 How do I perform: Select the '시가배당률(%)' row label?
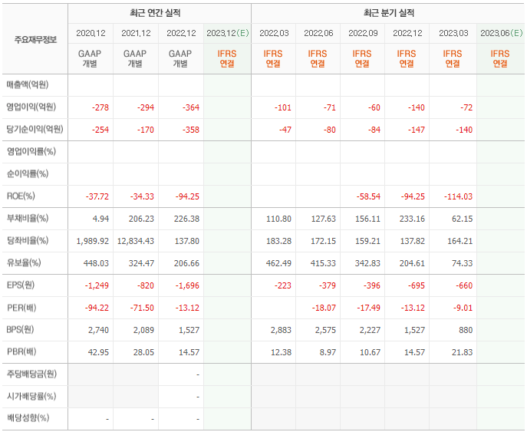tap(31, 397)
